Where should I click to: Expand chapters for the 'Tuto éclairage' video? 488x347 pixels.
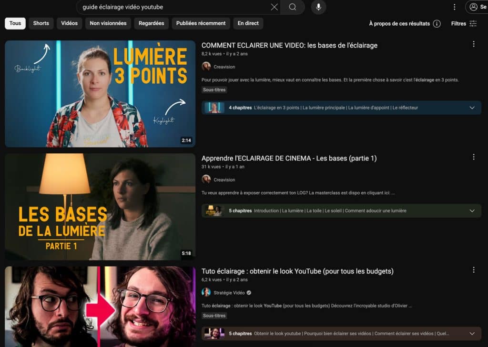tap(472, 334)
